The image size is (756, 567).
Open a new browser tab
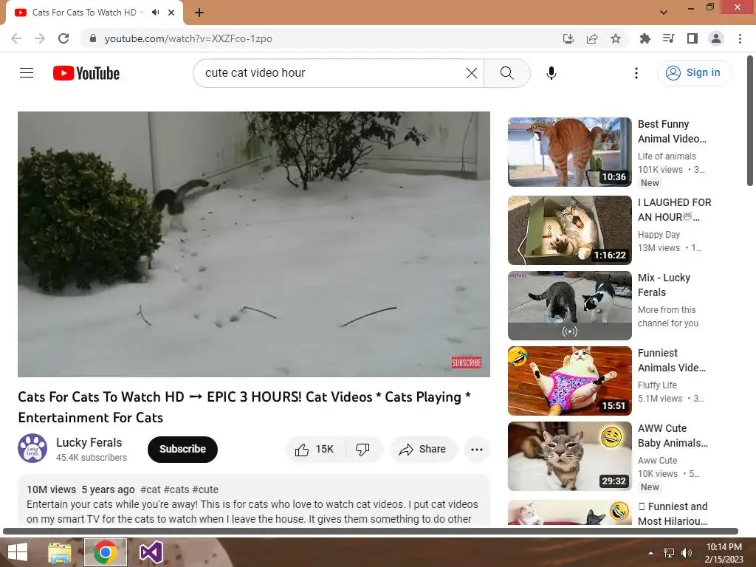pos(199,13)
